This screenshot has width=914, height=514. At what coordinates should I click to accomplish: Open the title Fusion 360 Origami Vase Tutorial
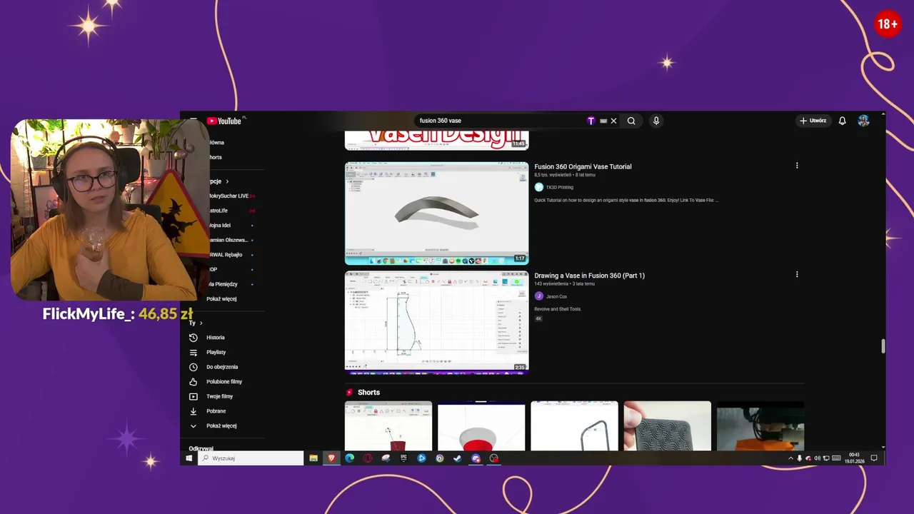[583, 166]
